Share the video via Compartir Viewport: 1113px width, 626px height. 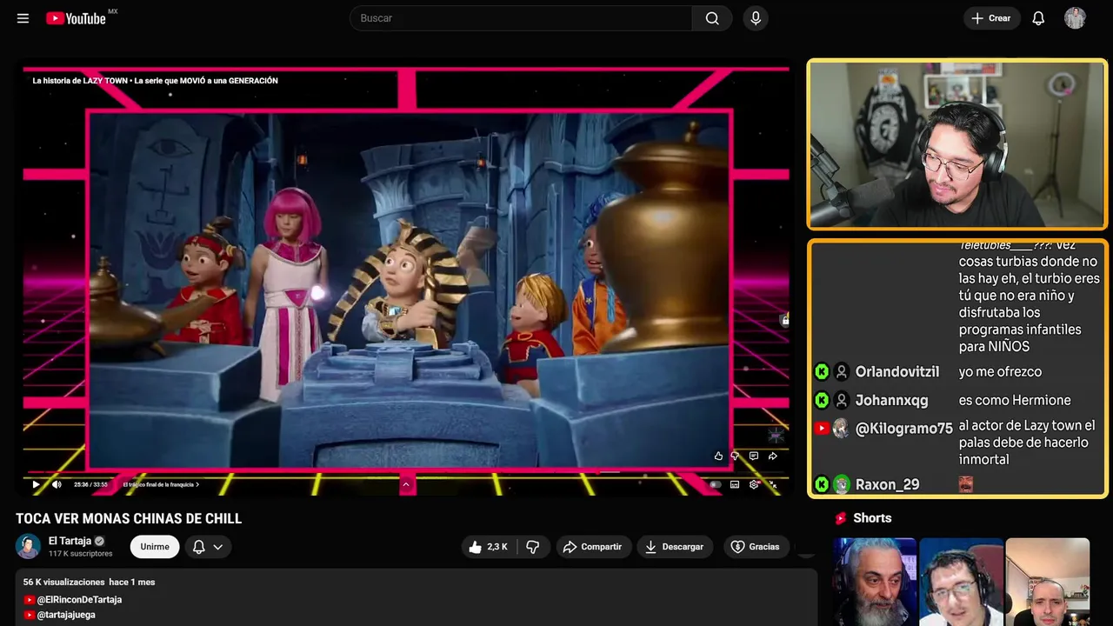[x=594, y=547]
